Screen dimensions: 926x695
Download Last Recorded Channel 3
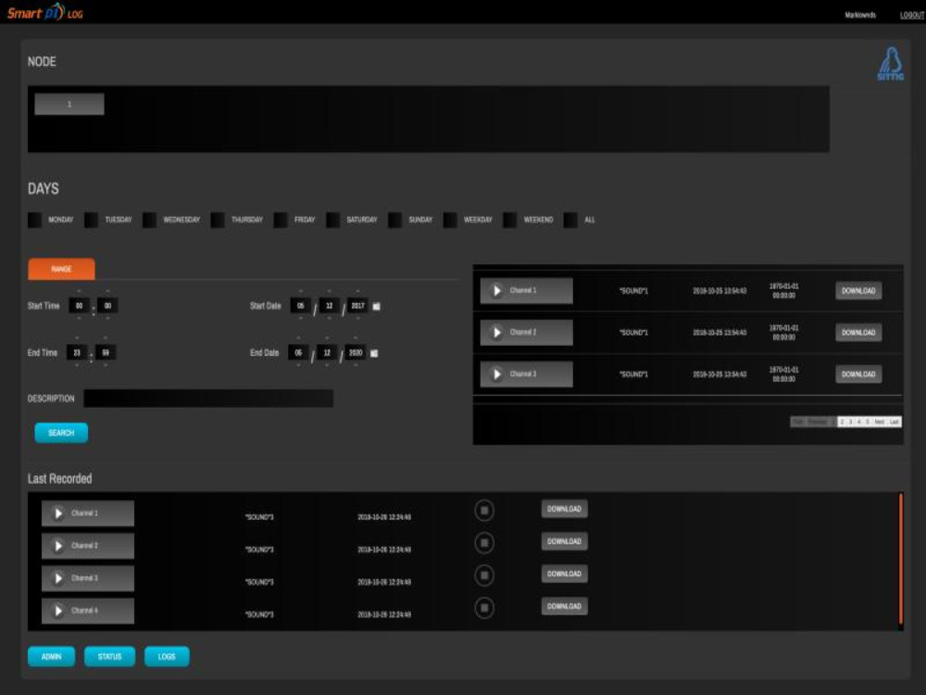tap(564, 574)
